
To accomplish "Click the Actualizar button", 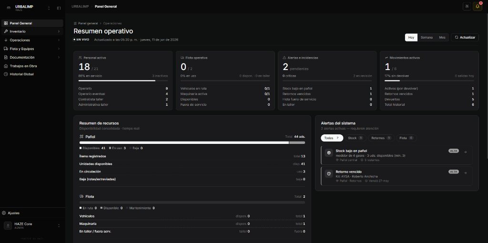I will [465, 37].
